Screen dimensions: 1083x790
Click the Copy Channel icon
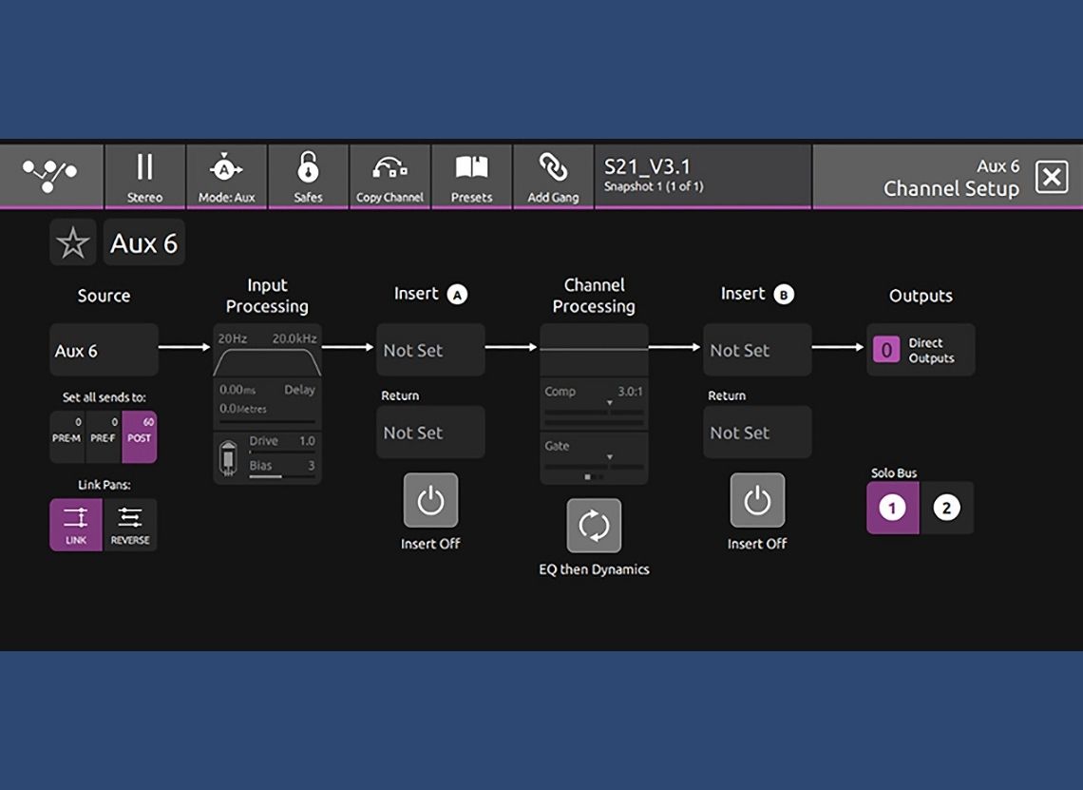389,176
